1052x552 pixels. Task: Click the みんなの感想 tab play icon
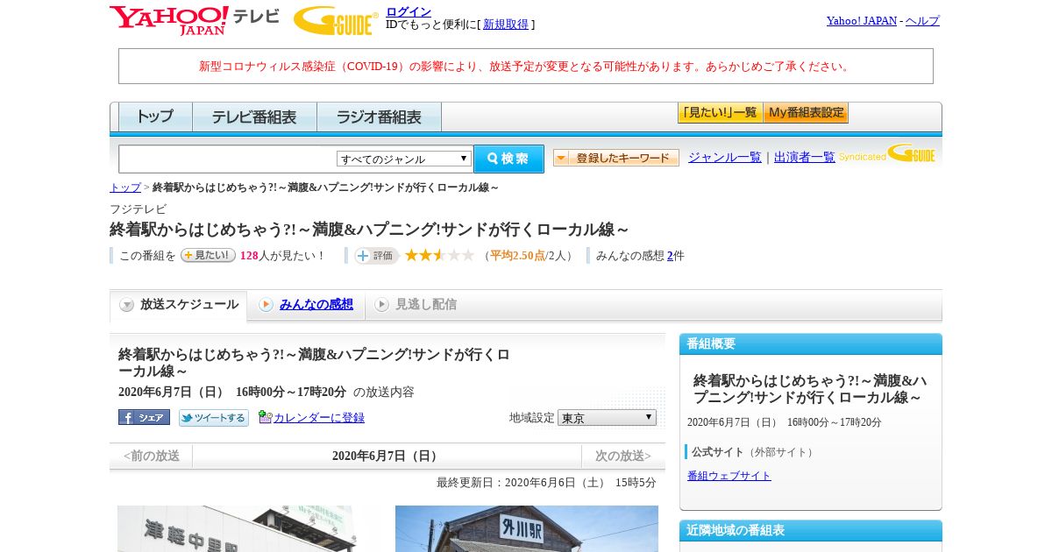pos(266,305)
